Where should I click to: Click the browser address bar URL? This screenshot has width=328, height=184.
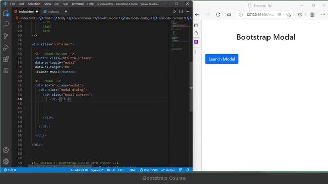pos(260,15)
